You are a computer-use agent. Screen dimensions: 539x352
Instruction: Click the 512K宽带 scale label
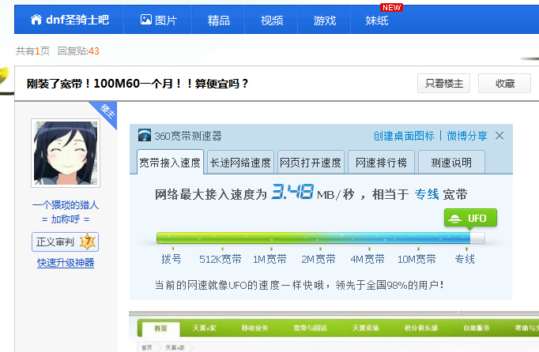point(220,259)
